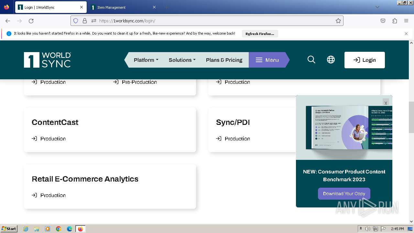Click the 'ContentCast' heading text

pos(55,122)
